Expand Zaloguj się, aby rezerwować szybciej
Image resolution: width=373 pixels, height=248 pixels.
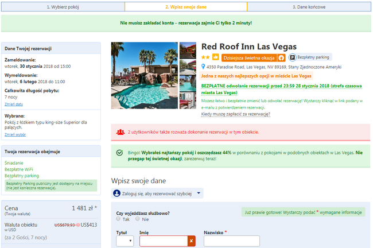[x=157, y=193]
